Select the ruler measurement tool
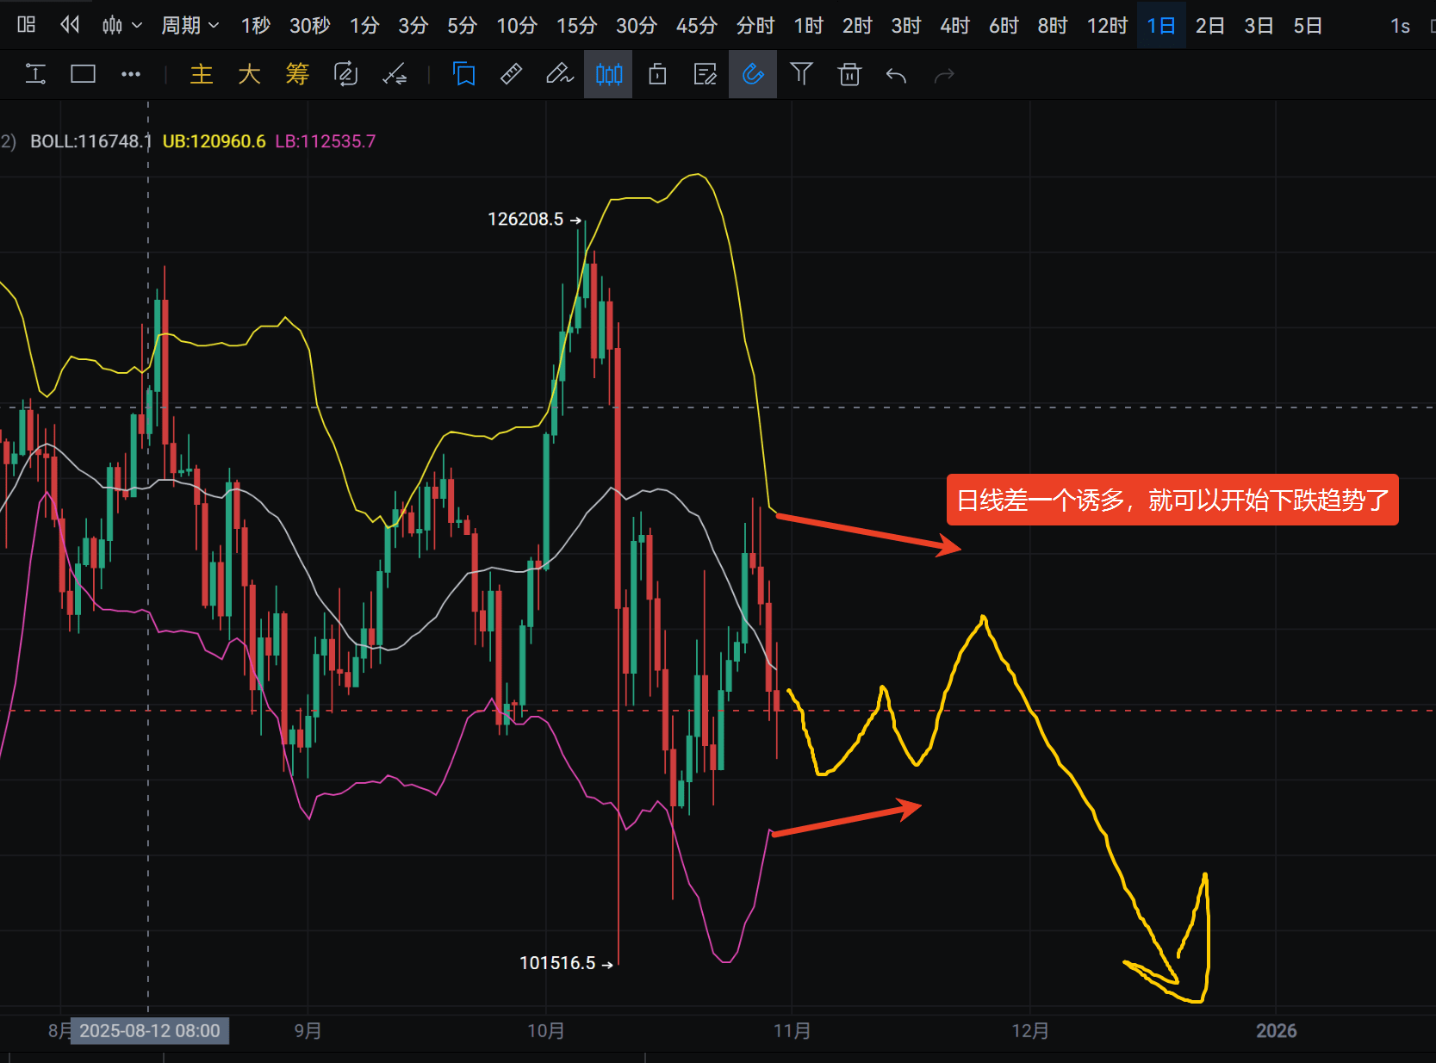The image size is (1436, 1063). point(511,75)
